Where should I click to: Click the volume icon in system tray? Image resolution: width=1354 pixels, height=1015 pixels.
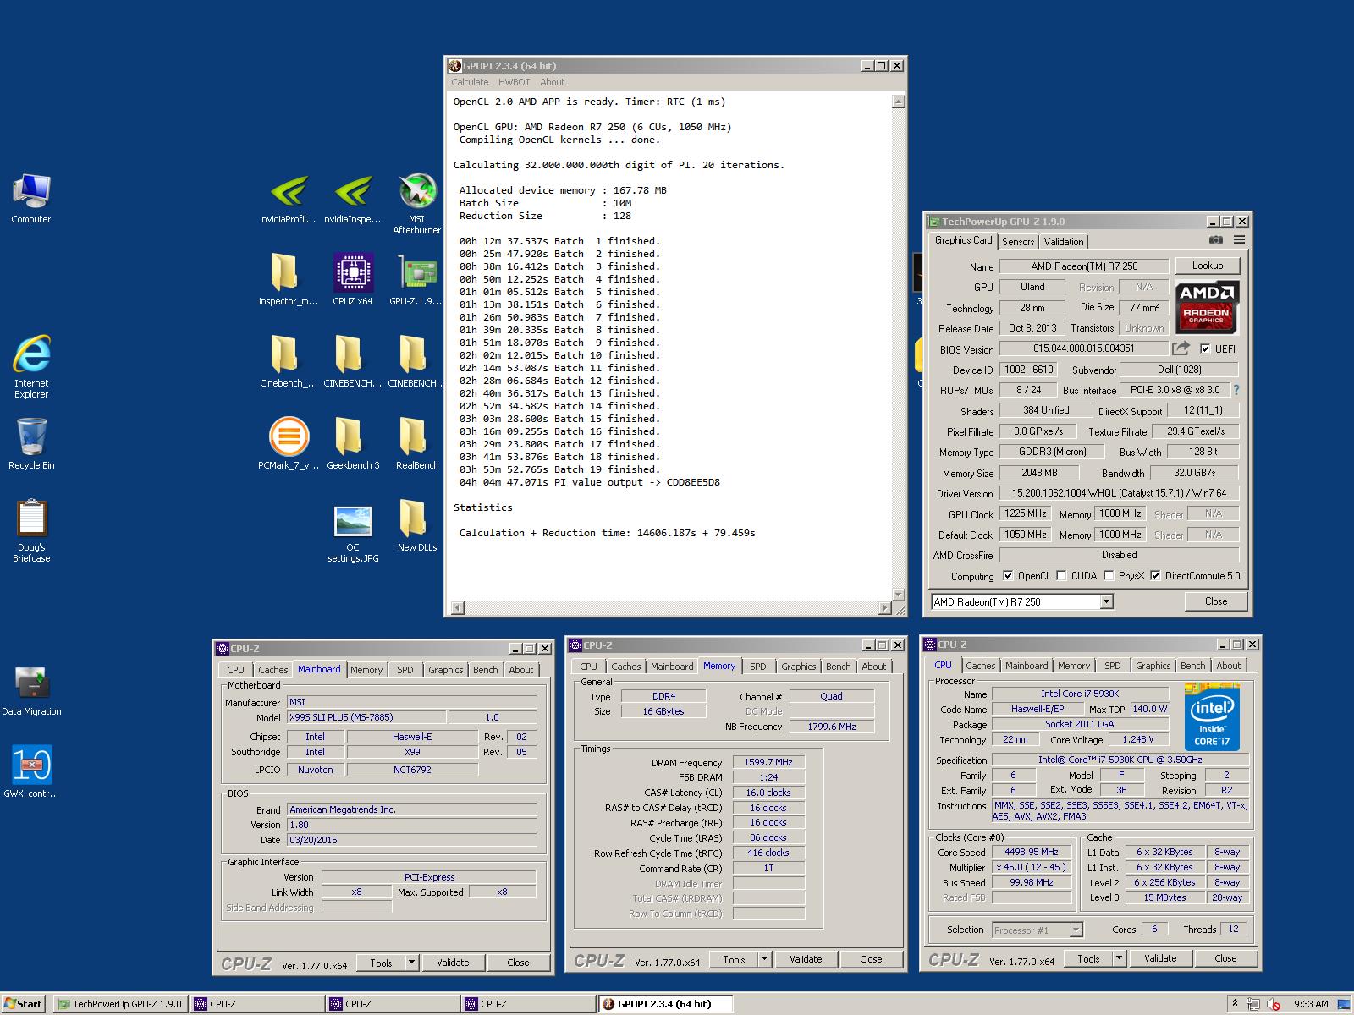tap(1272, 1004)
